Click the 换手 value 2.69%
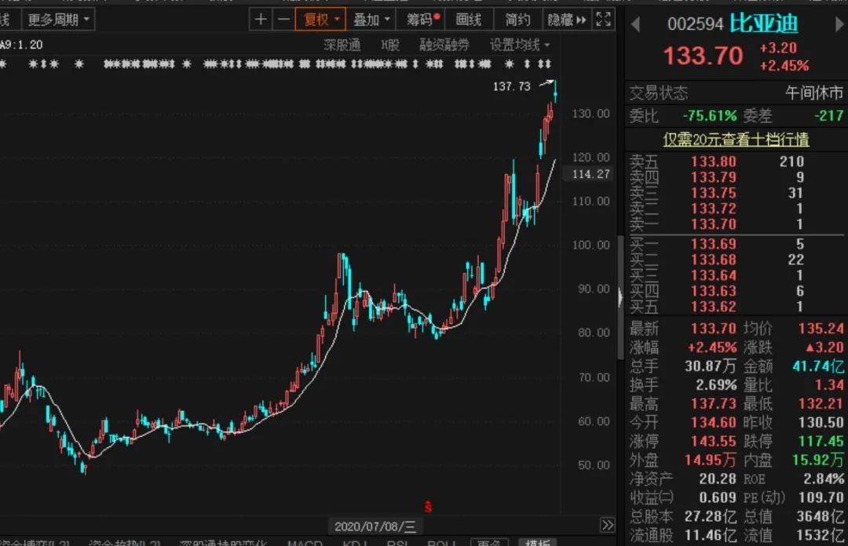 [x=716, y=385]
